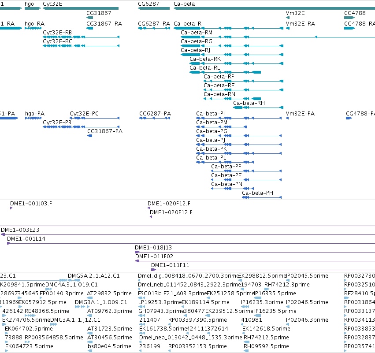Click the Ca-beta-PE protein label
The width and height of the screenshot is (375, 353).
(x=226, y=175)
